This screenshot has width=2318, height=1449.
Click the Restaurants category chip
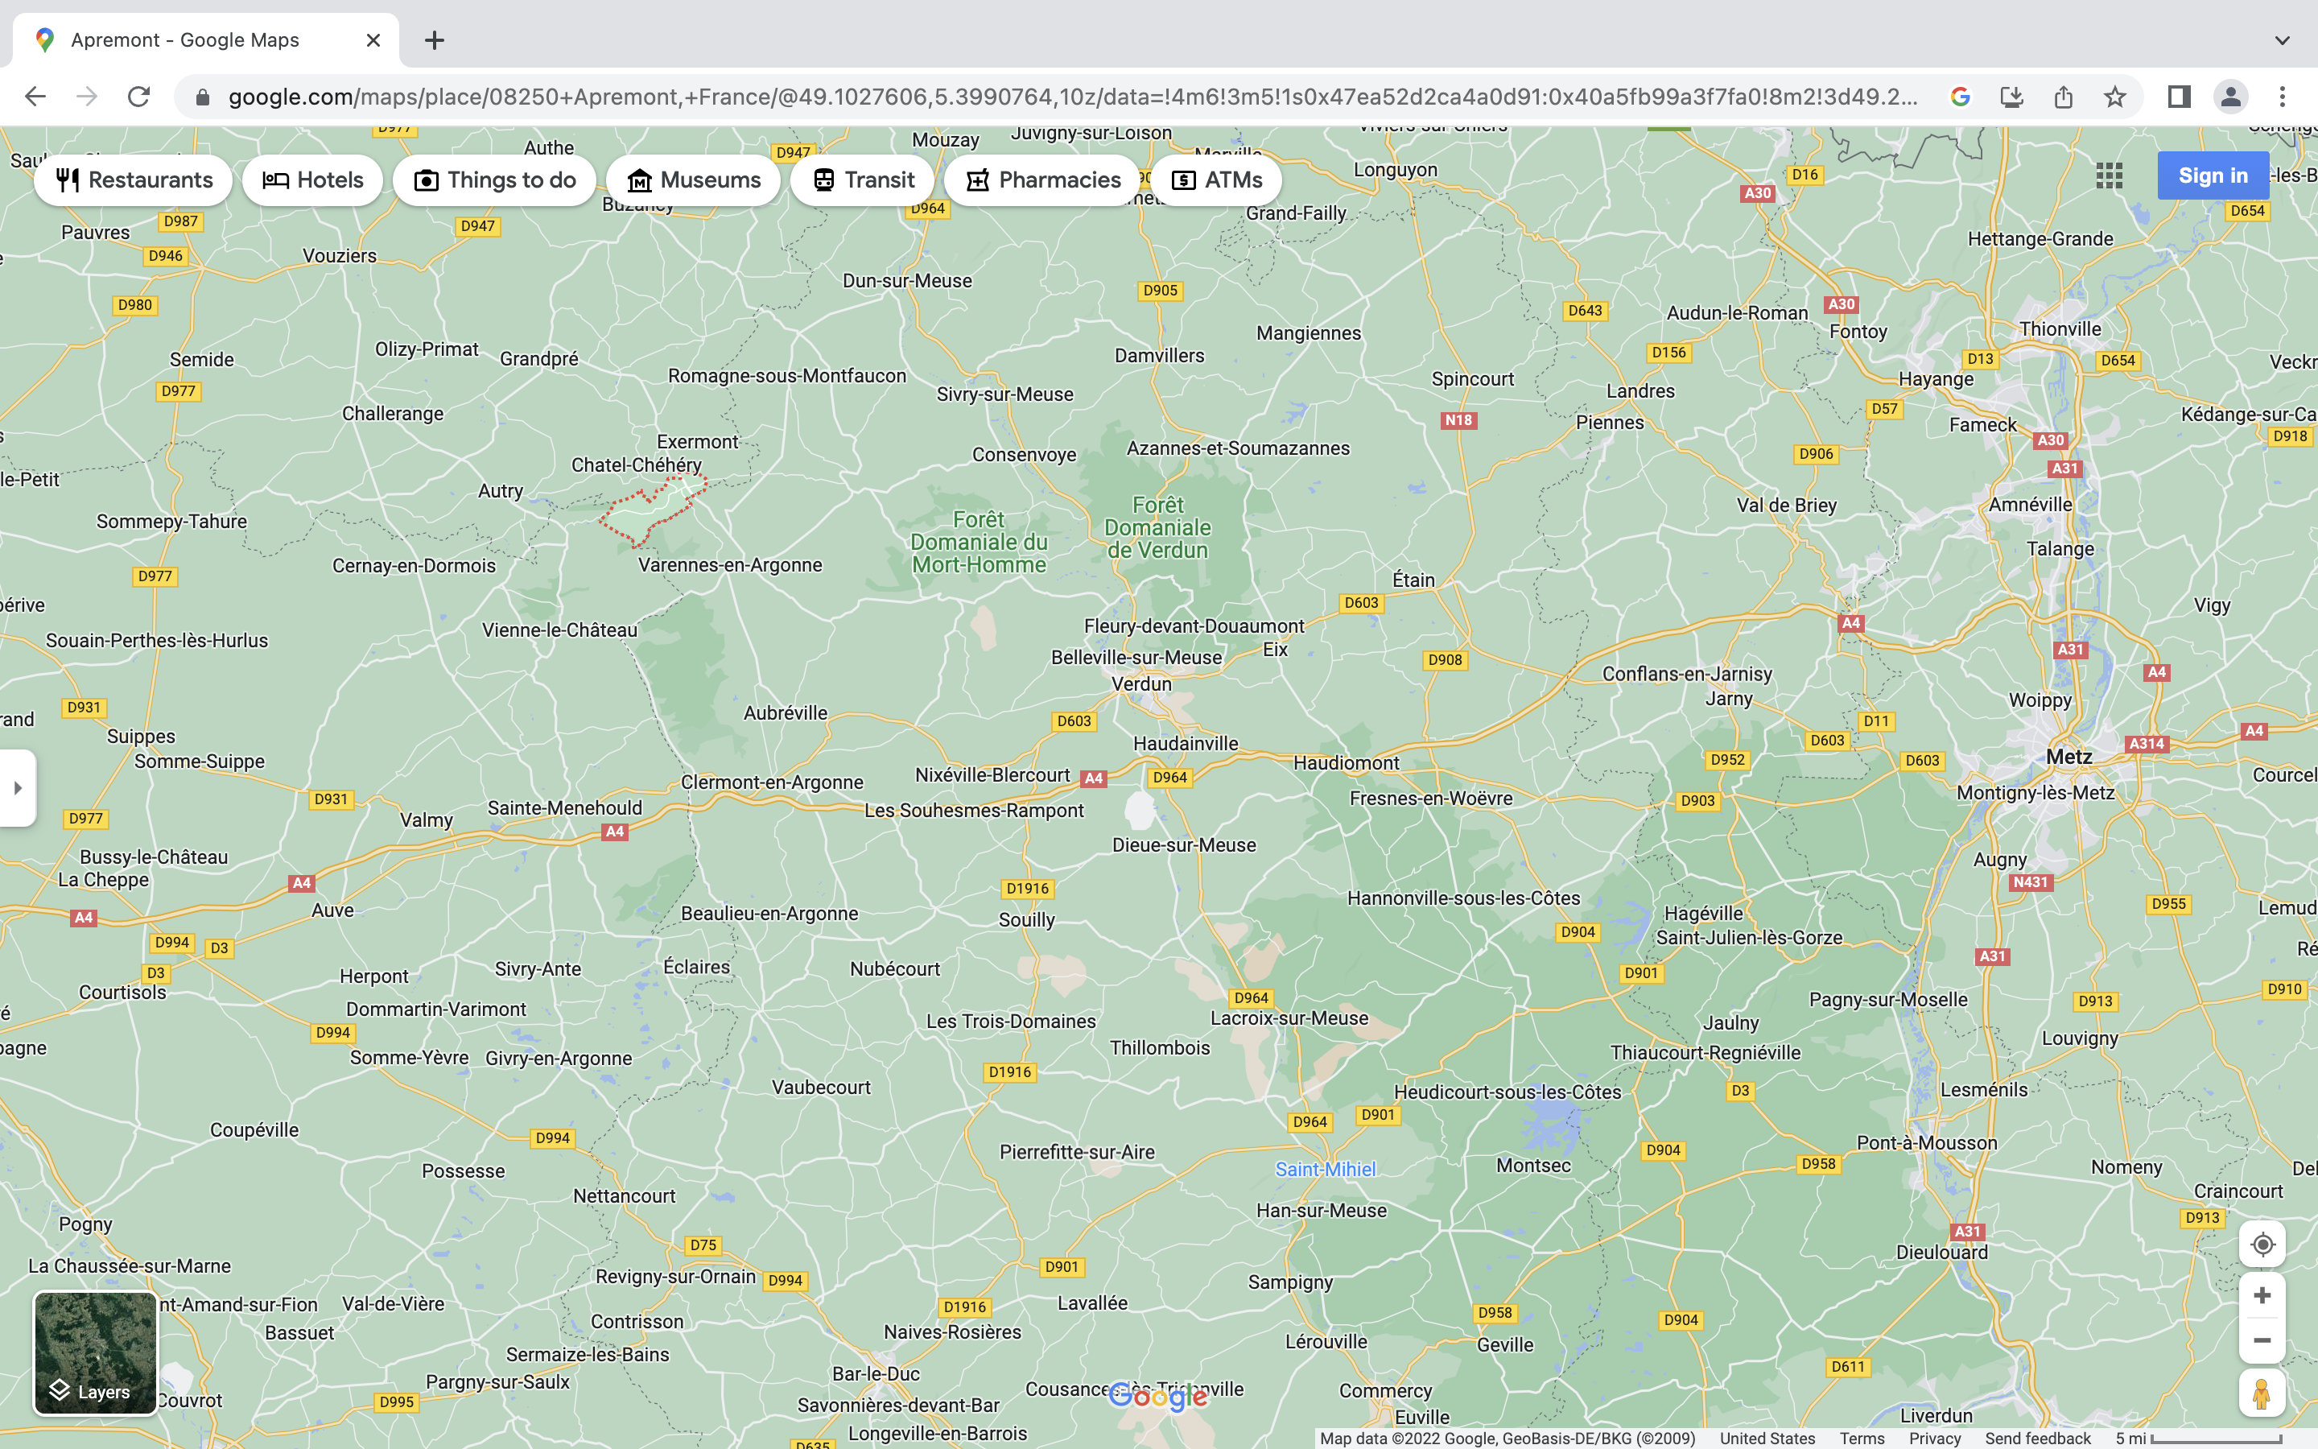(134, 180)
